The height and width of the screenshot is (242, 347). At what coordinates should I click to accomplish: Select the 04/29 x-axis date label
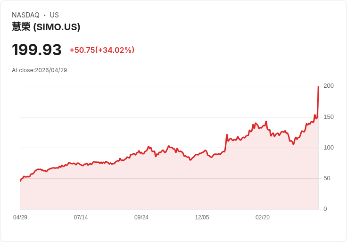[20, 217]
